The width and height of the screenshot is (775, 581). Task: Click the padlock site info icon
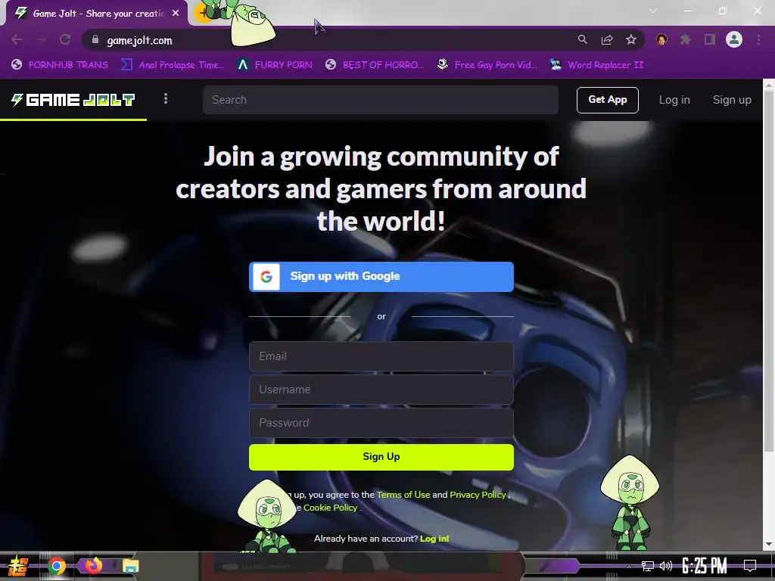(x=95, y=39)
